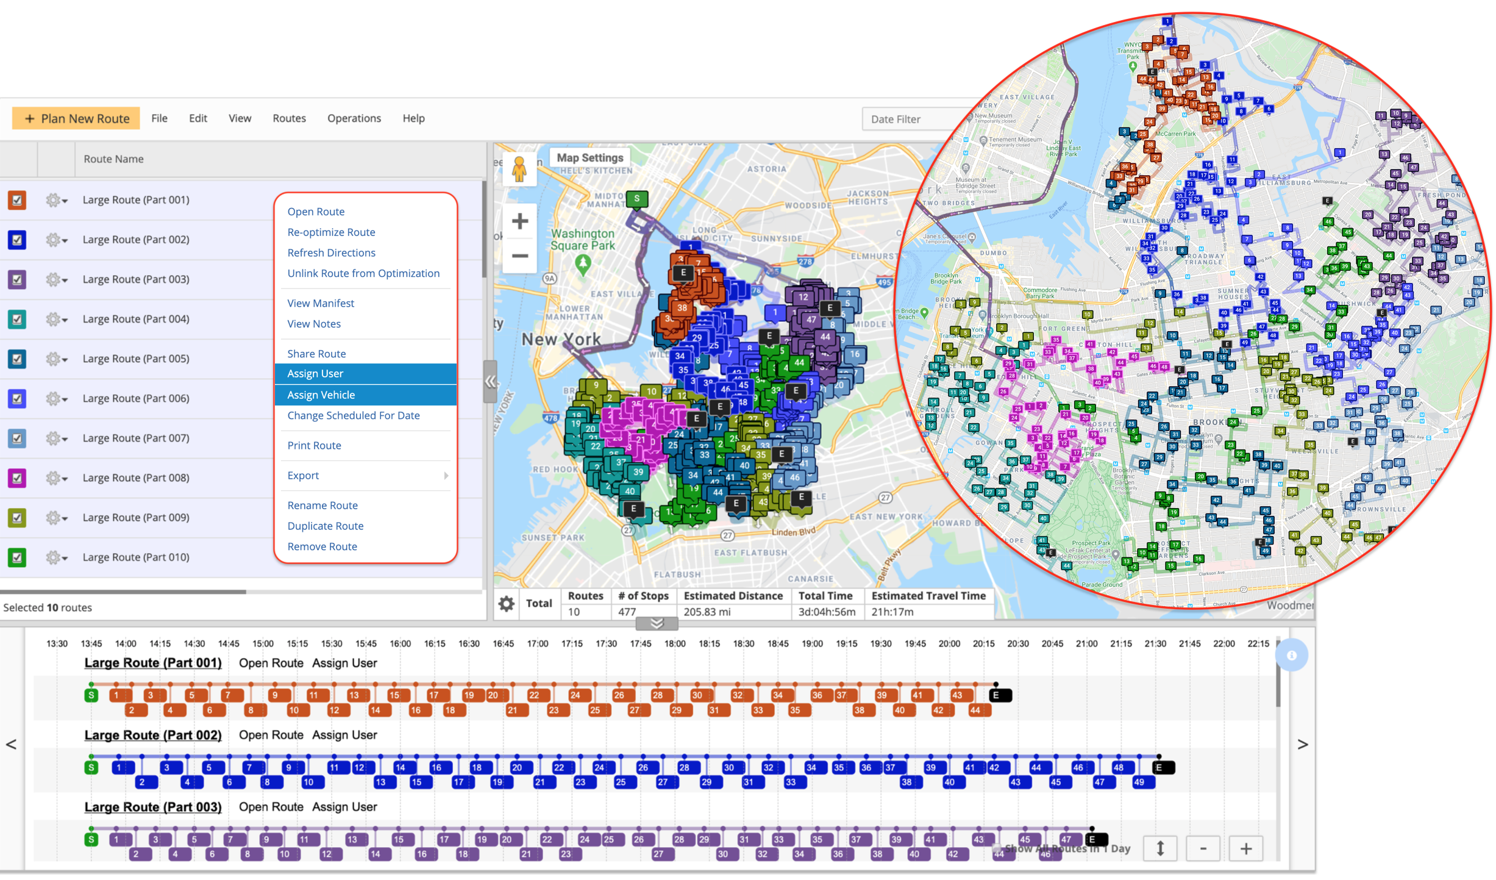Open totals settings gear icon
The image size is (1496, 880).
click(x=506, y=604)
